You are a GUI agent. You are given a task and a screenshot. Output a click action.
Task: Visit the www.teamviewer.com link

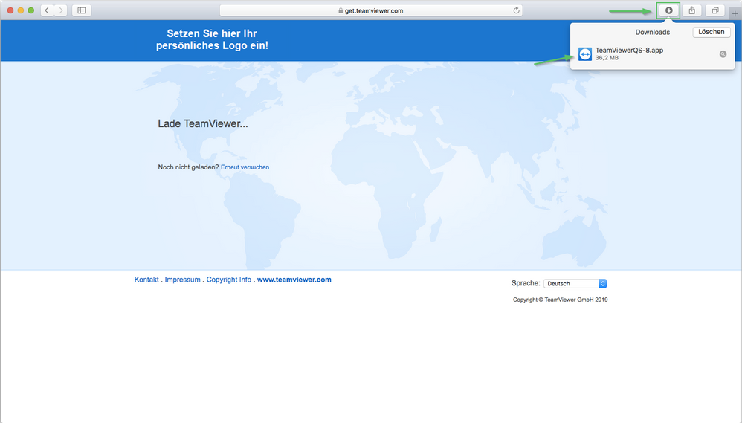(294, 280)
